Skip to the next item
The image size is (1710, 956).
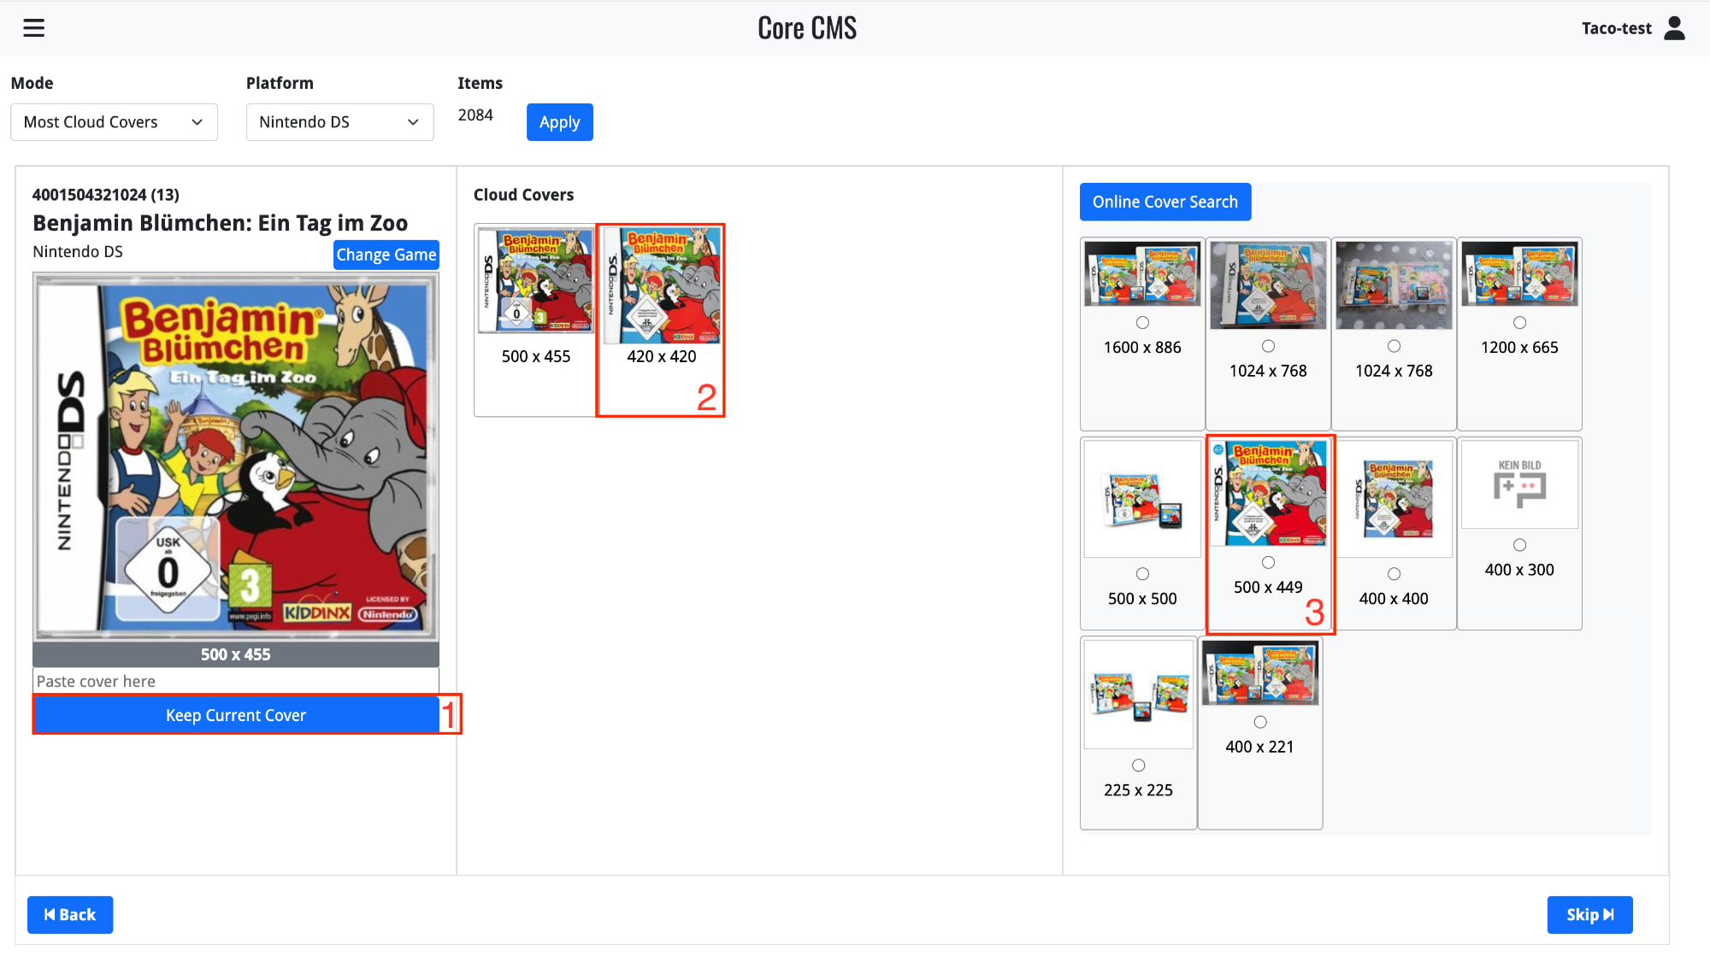point(1589,914)
